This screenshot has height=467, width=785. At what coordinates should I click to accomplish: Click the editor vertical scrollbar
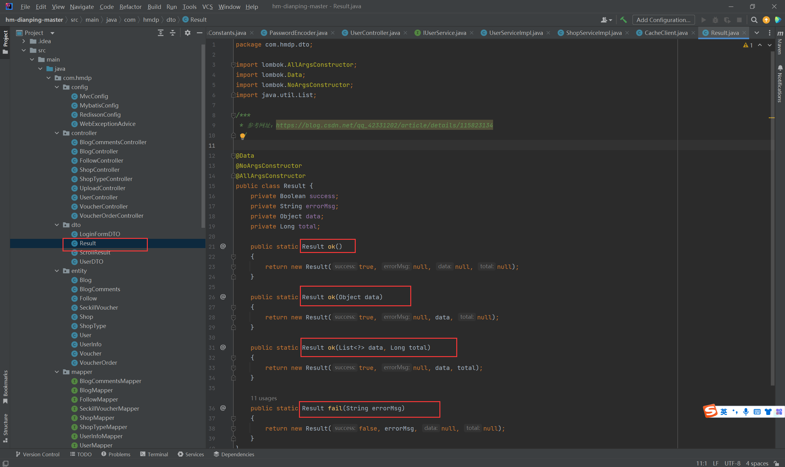pyautogui.click(x=772, y=220)
